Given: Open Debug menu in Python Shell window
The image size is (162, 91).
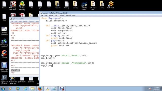Looking at the screenshot, I should click(x=25, y=21).
